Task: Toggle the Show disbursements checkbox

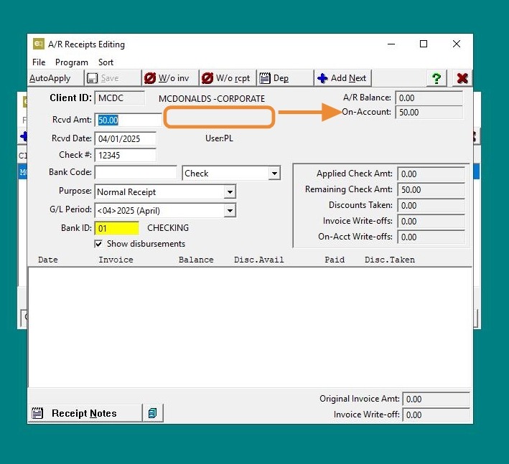Action: tap(98, 244)
